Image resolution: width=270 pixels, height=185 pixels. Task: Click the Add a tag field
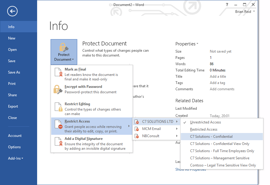pyautogui.click(x=217, y=82)
